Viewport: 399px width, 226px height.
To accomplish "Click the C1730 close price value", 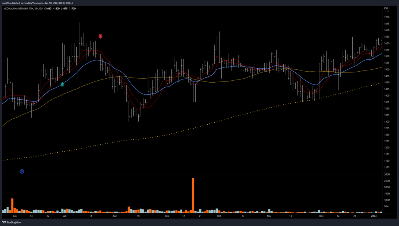I will coord(71,8).
